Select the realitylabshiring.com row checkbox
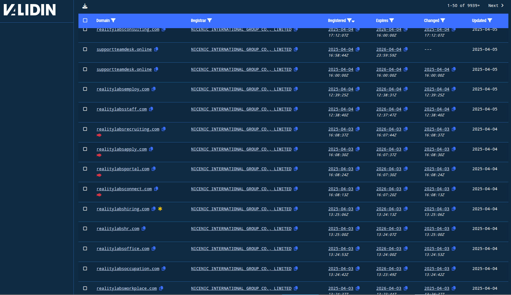This screenshot has width=511, height=295. 85,209
